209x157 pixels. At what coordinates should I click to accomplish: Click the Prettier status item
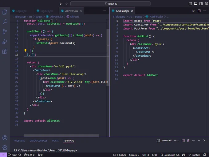194,155
